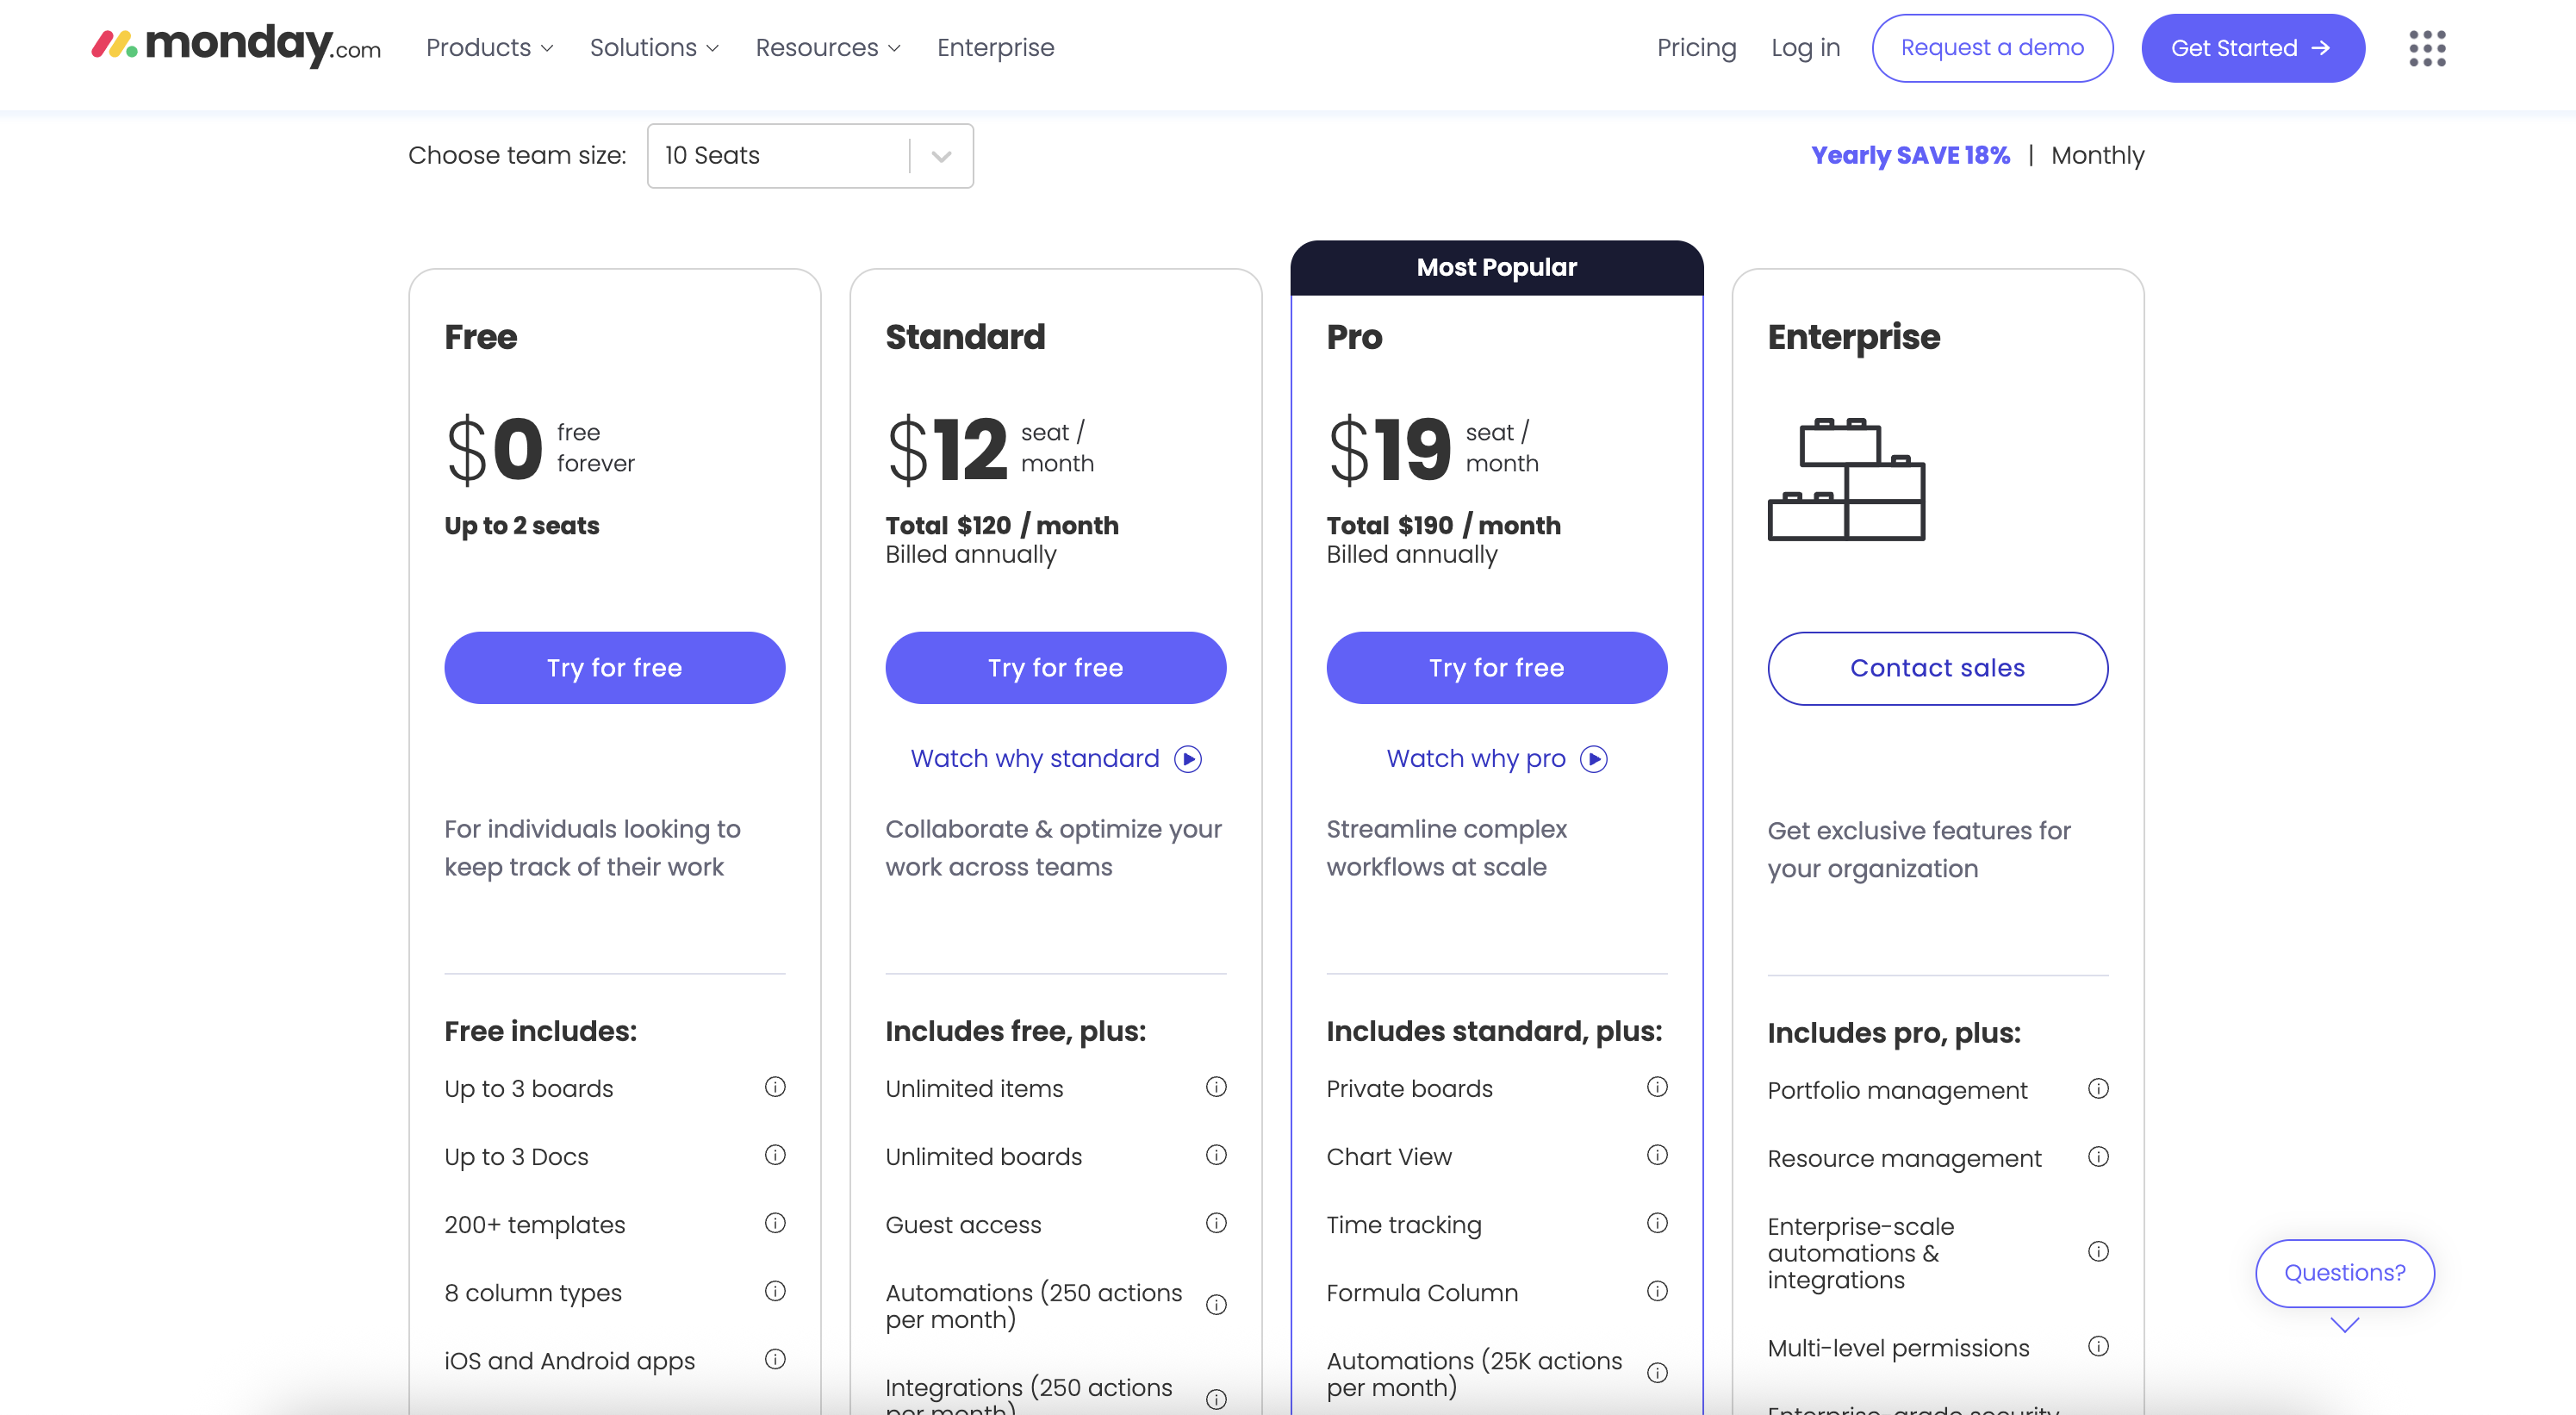The width and height of the screenshot is (2576, 1415).
Task: Click the team size dropdown chevron
Action: tap(941, 156)
